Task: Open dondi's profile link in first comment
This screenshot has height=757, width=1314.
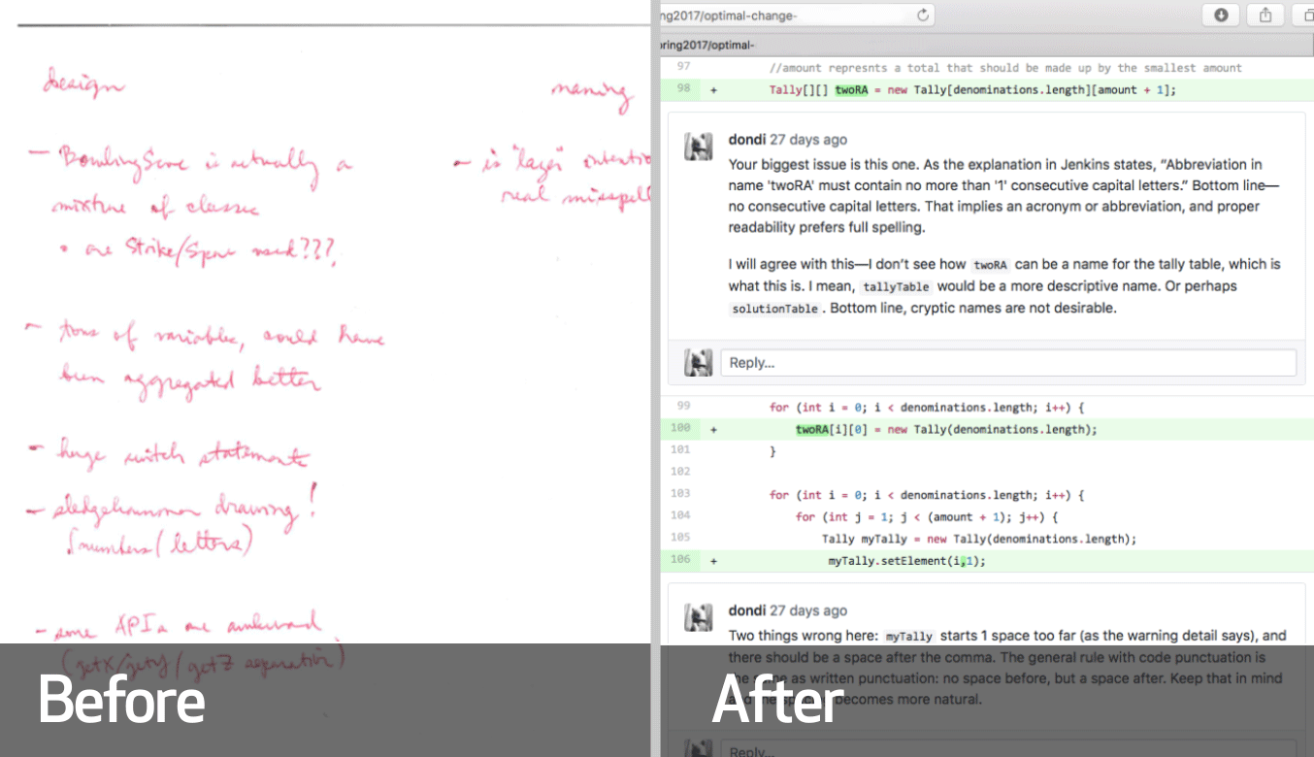Action: coord(746,139)
